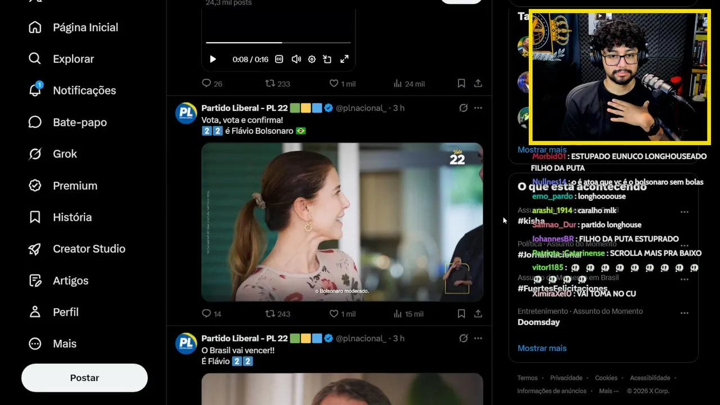The width and height of the screenshot is (720, 405).
Task: Enter video fullscreen mode
Action: pos(344,59)
